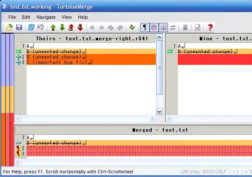The width and height of the screenshot is (252, 177).
Task: Select struck-through 'B (unwanted change)' in Mine
Action: point(215,52)
